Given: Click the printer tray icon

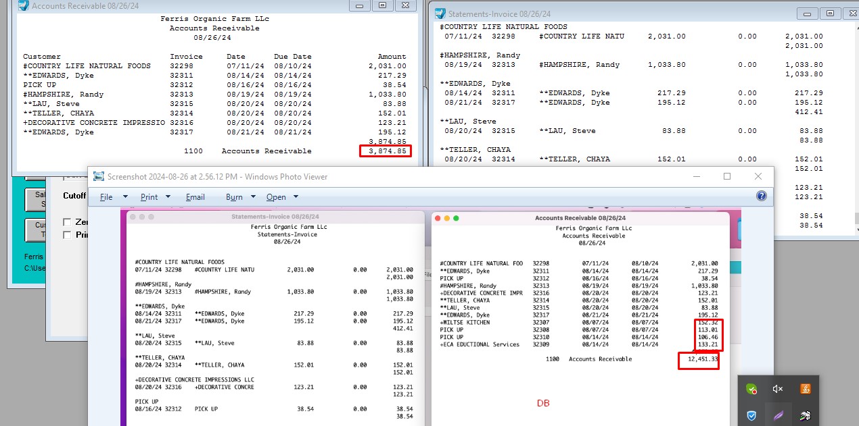Looking at the screenshot, I should coord(805,415).
